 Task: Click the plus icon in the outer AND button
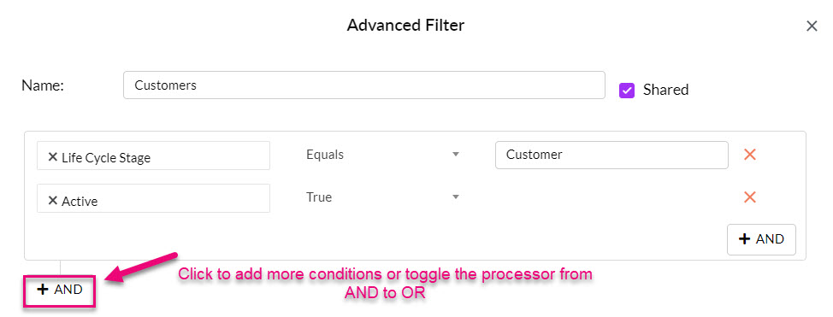point(43,290)
